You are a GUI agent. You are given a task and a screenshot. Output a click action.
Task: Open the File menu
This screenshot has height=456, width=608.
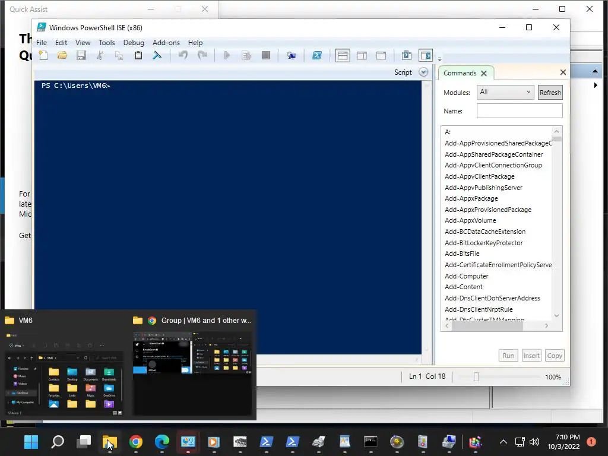click(42, 43)
